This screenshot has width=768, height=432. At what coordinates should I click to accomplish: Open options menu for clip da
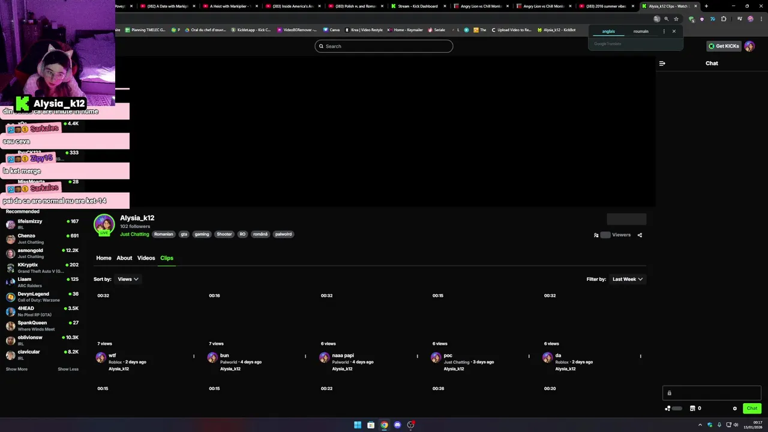pyautogui.click(x=640, y=356)
